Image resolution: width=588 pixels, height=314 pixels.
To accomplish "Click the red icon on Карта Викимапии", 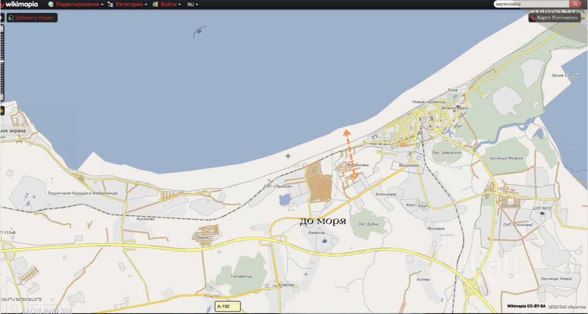I will [533, 18].
